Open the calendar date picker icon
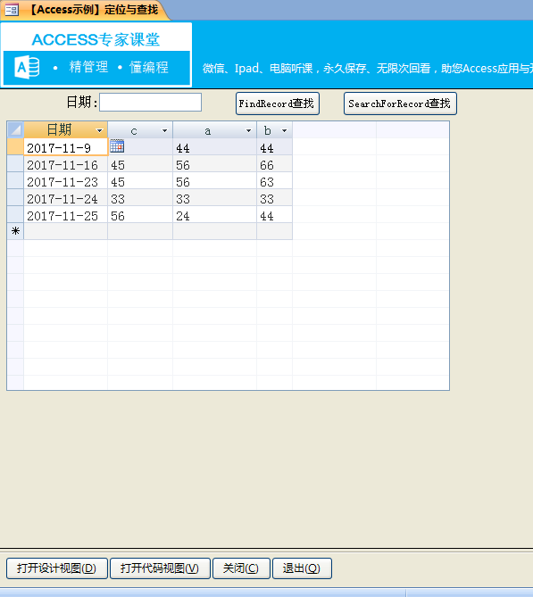 (117, 146)
